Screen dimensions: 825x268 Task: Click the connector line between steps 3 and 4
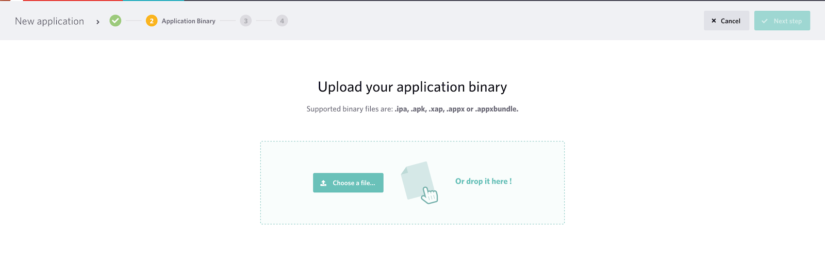(264, 21)
